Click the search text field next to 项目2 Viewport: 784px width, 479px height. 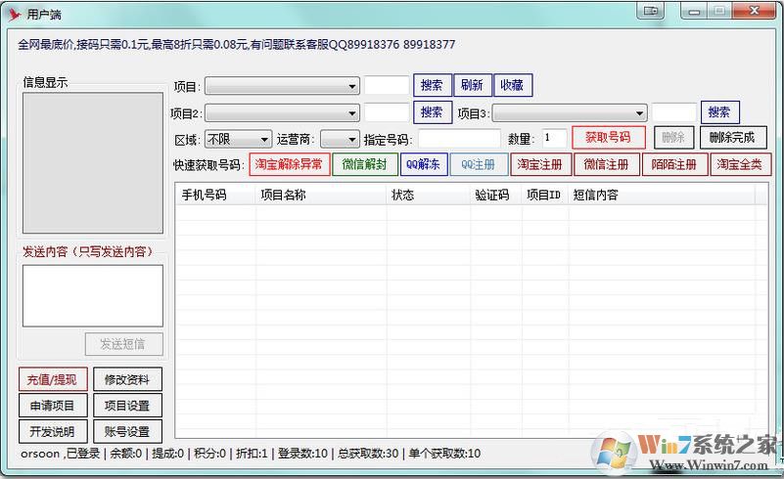coord(387,112)
